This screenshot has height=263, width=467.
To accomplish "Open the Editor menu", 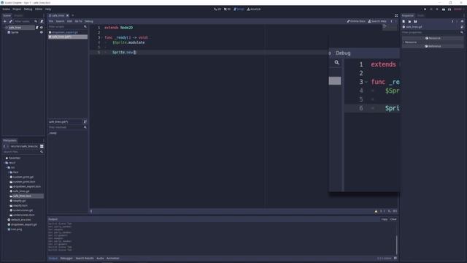I will (x=39, y=9).
